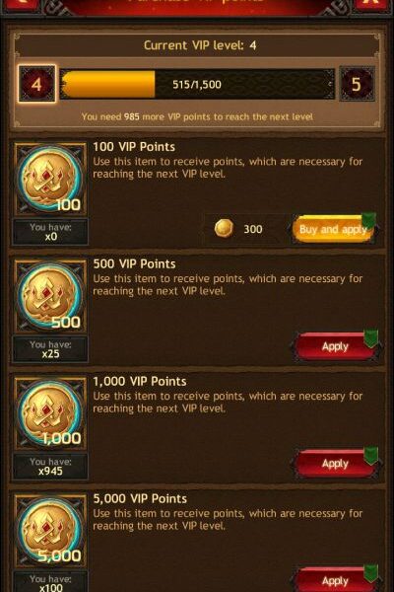Click the 'You have: x100' counter
This screenshot has width=394, height=592.
pos(50,582)
